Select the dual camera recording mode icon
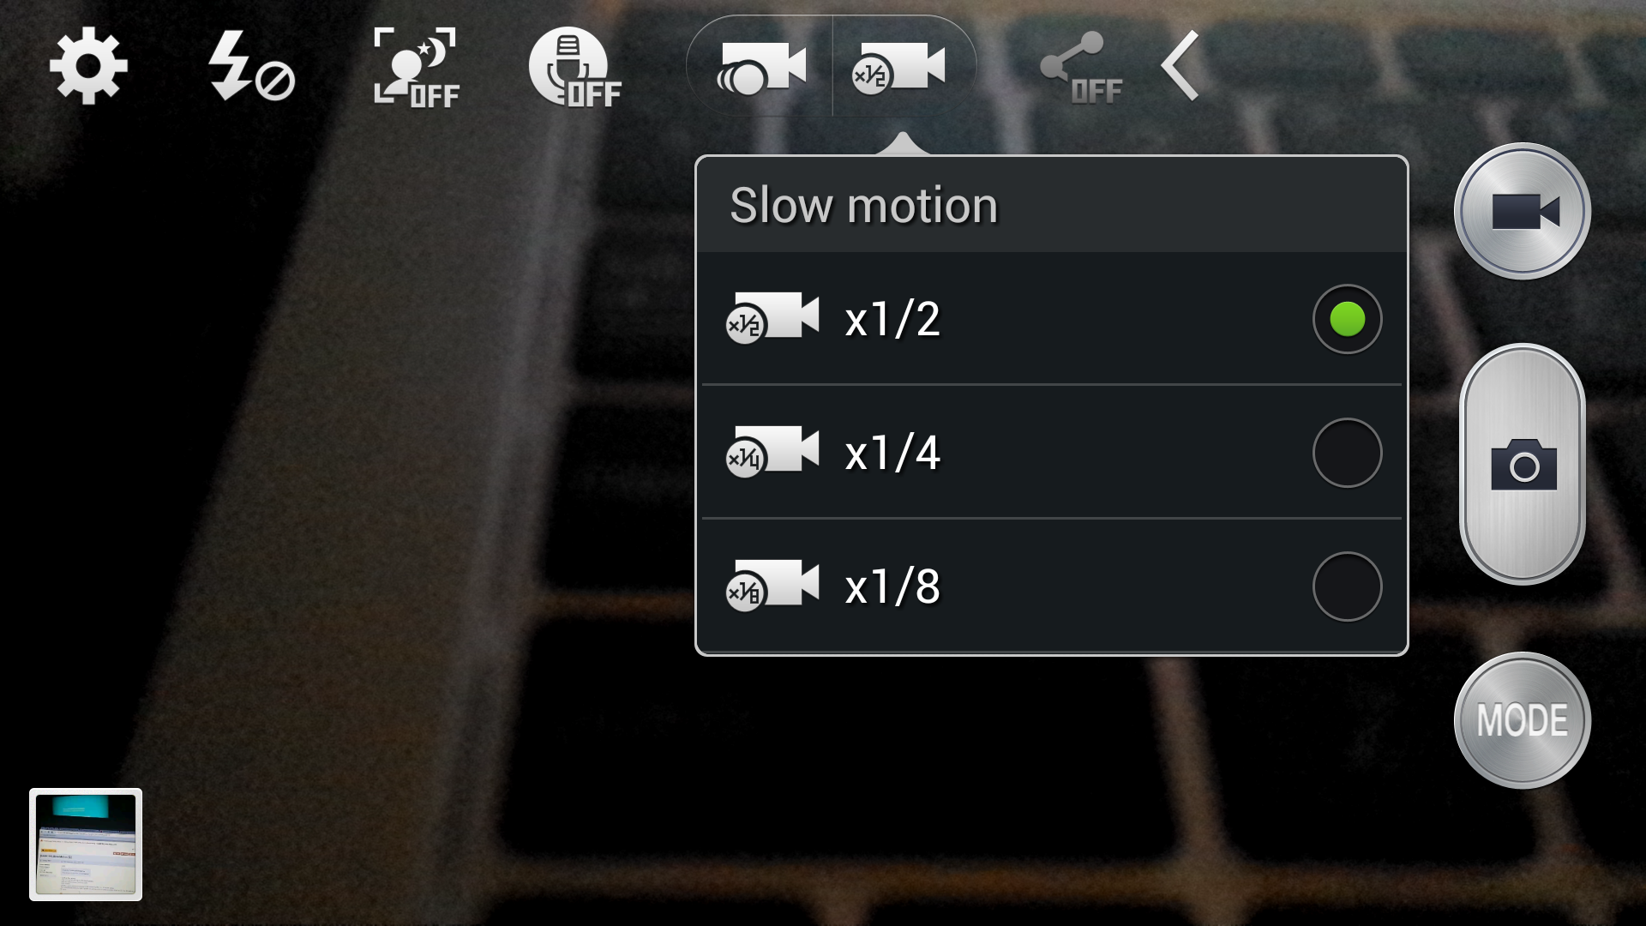The width and height of the screenshot is (1646, 926). click(760, 67)
